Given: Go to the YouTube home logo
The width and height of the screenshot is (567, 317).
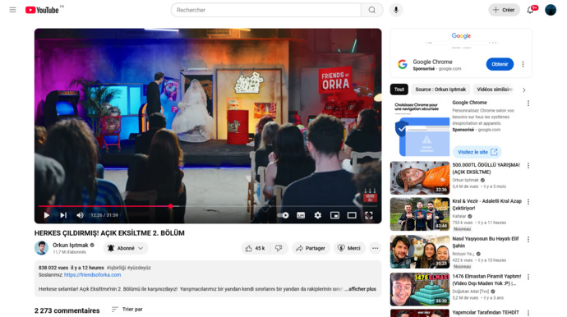Looking at the screenshot, I should (x=42, y=10).
